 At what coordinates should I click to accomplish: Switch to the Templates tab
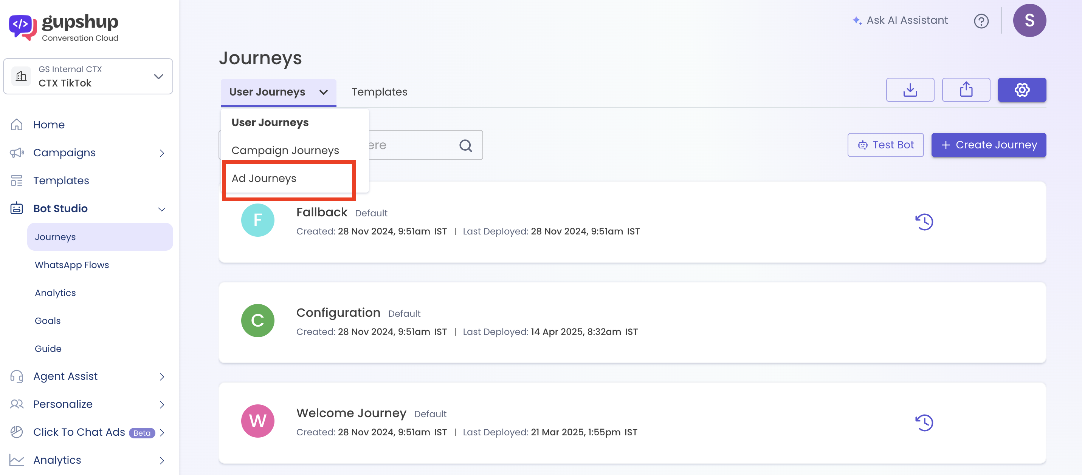coord(379,92)
